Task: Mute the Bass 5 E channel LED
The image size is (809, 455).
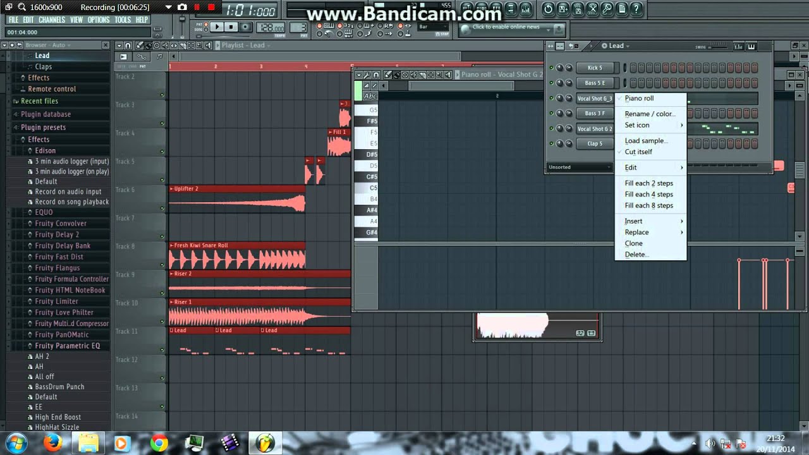Action: [x=551, y=83]
